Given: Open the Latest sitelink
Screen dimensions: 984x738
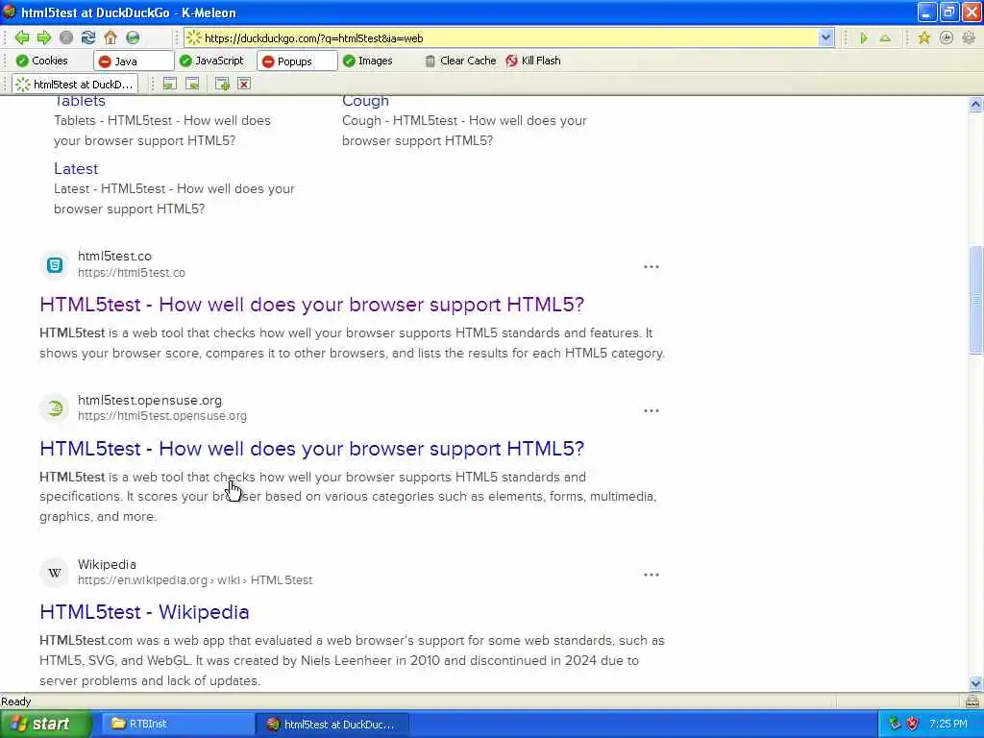Looking at the screenshot, I should tap(76, 169).
